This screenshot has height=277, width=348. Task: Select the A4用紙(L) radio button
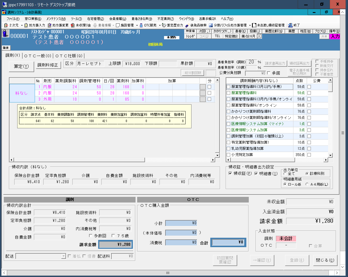point(307,184)
